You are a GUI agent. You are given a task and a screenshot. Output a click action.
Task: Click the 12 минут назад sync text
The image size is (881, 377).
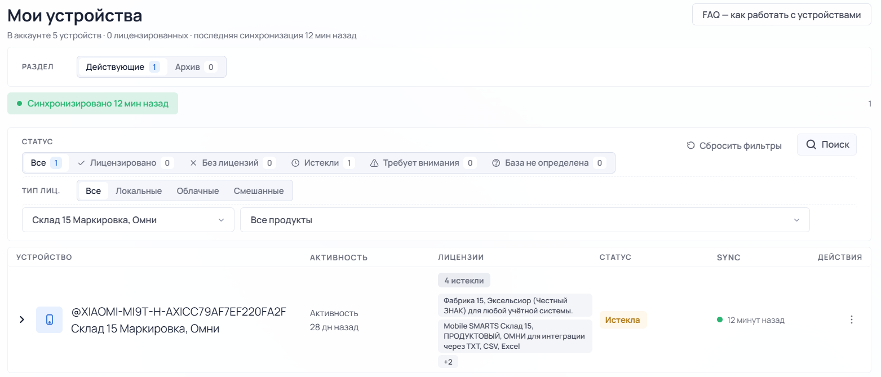pyautogui.click(x=756, y=320)
